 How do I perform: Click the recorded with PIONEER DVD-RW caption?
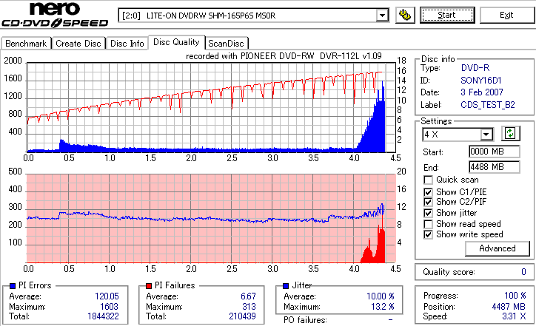pos(284,56)
